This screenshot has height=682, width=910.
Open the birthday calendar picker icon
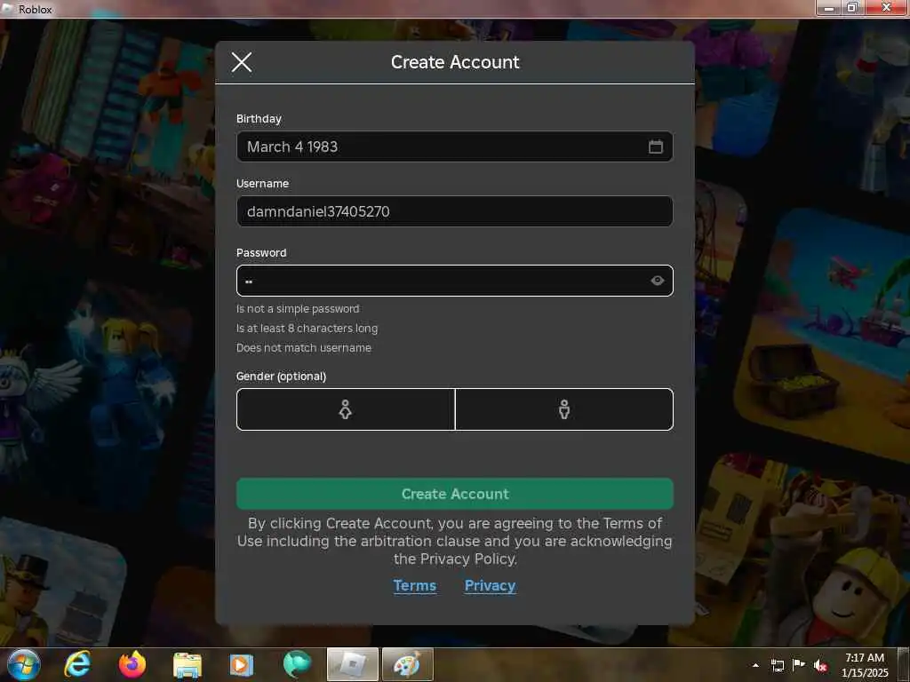coord(655,147)
